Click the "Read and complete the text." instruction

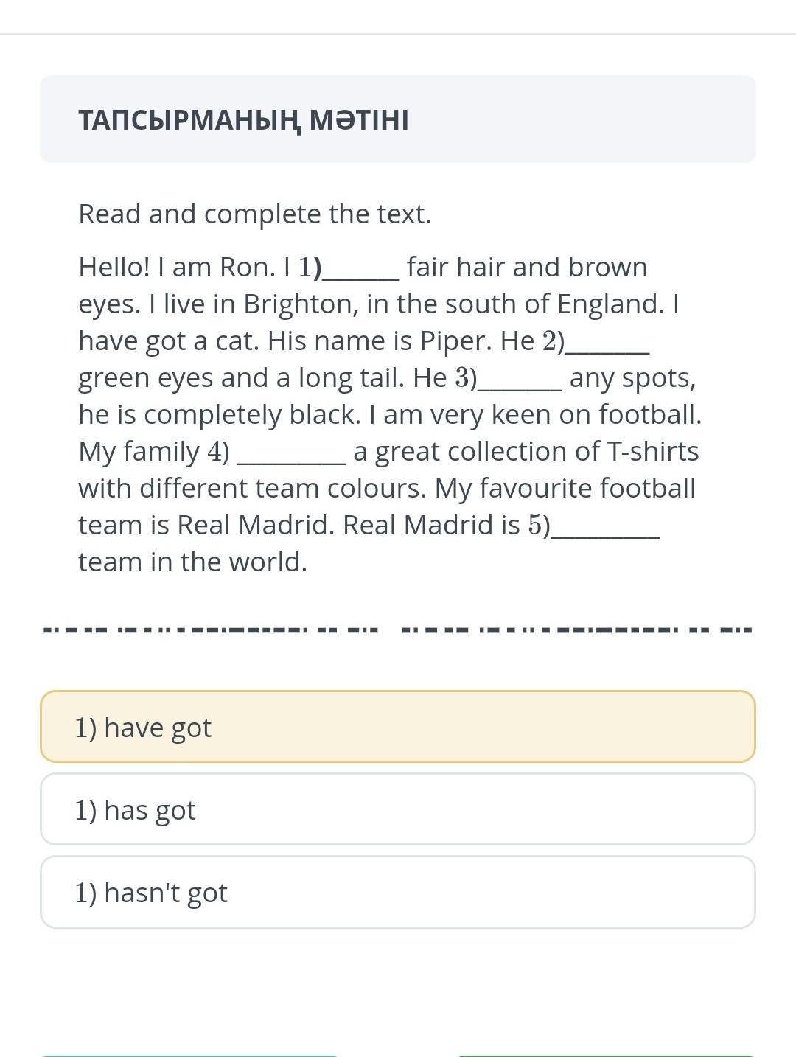point(255,214)
